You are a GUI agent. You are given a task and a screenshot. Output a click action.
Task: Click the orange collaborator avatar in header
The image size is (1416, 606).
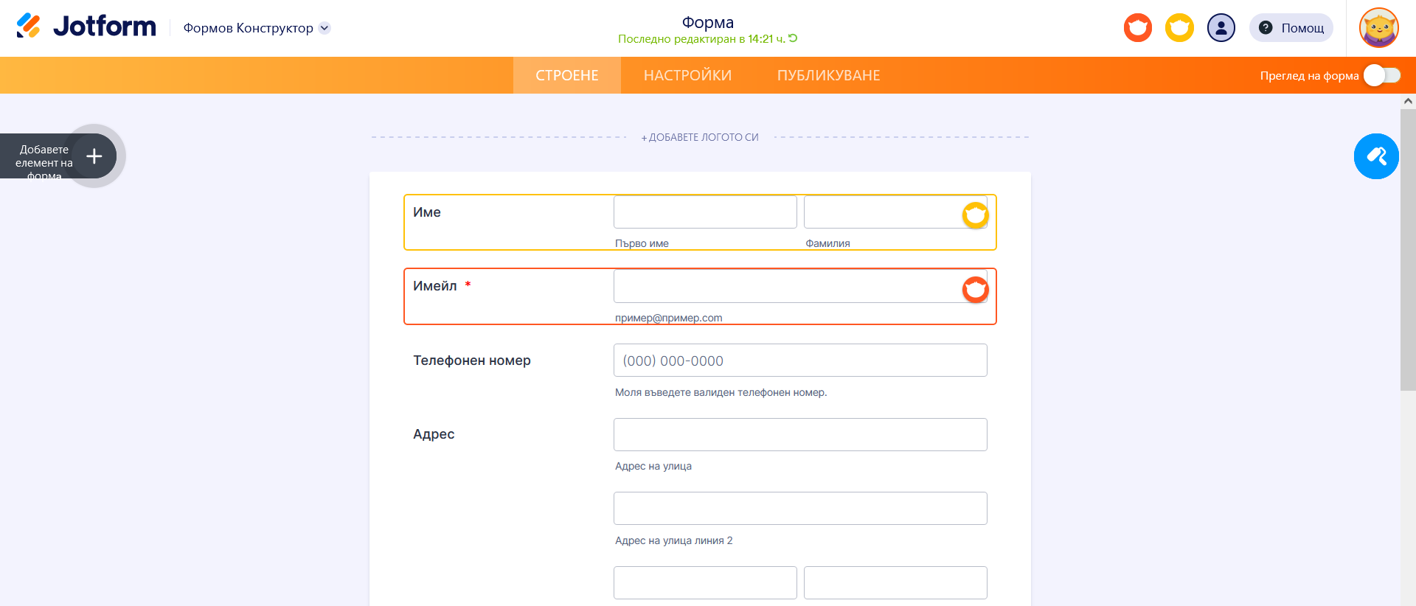pyautogui.click(x=1137, y=28)
